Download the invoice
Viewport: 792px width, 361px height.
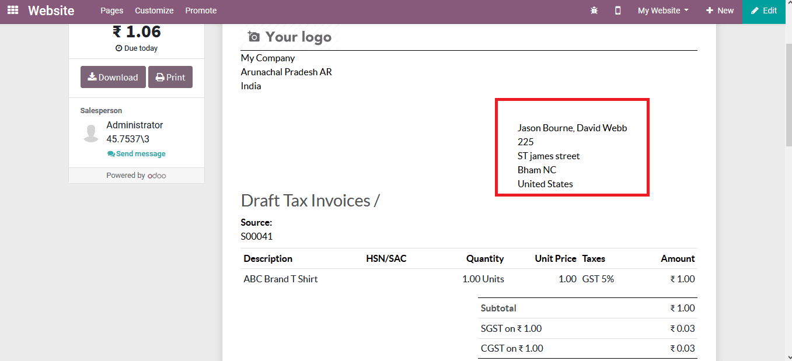113,77
